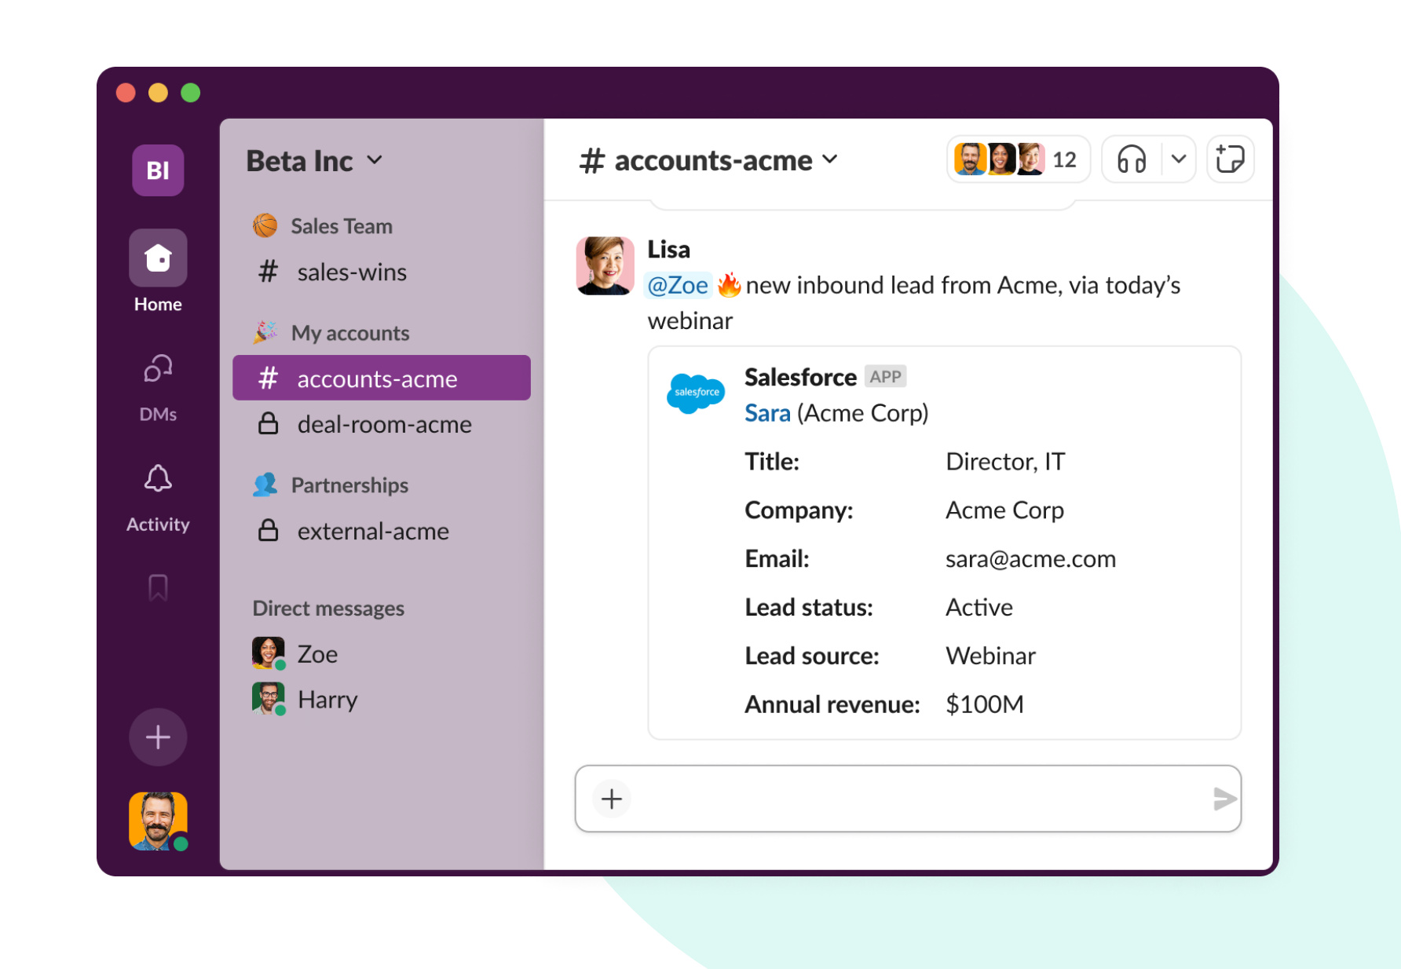
Task: Select the My accounts section
Action: 331,333
